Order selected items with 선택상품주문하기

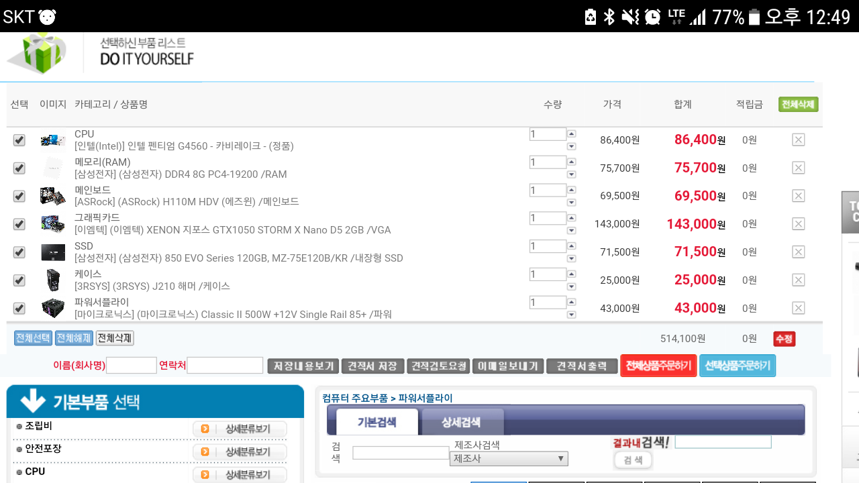[x=738, y=366]
